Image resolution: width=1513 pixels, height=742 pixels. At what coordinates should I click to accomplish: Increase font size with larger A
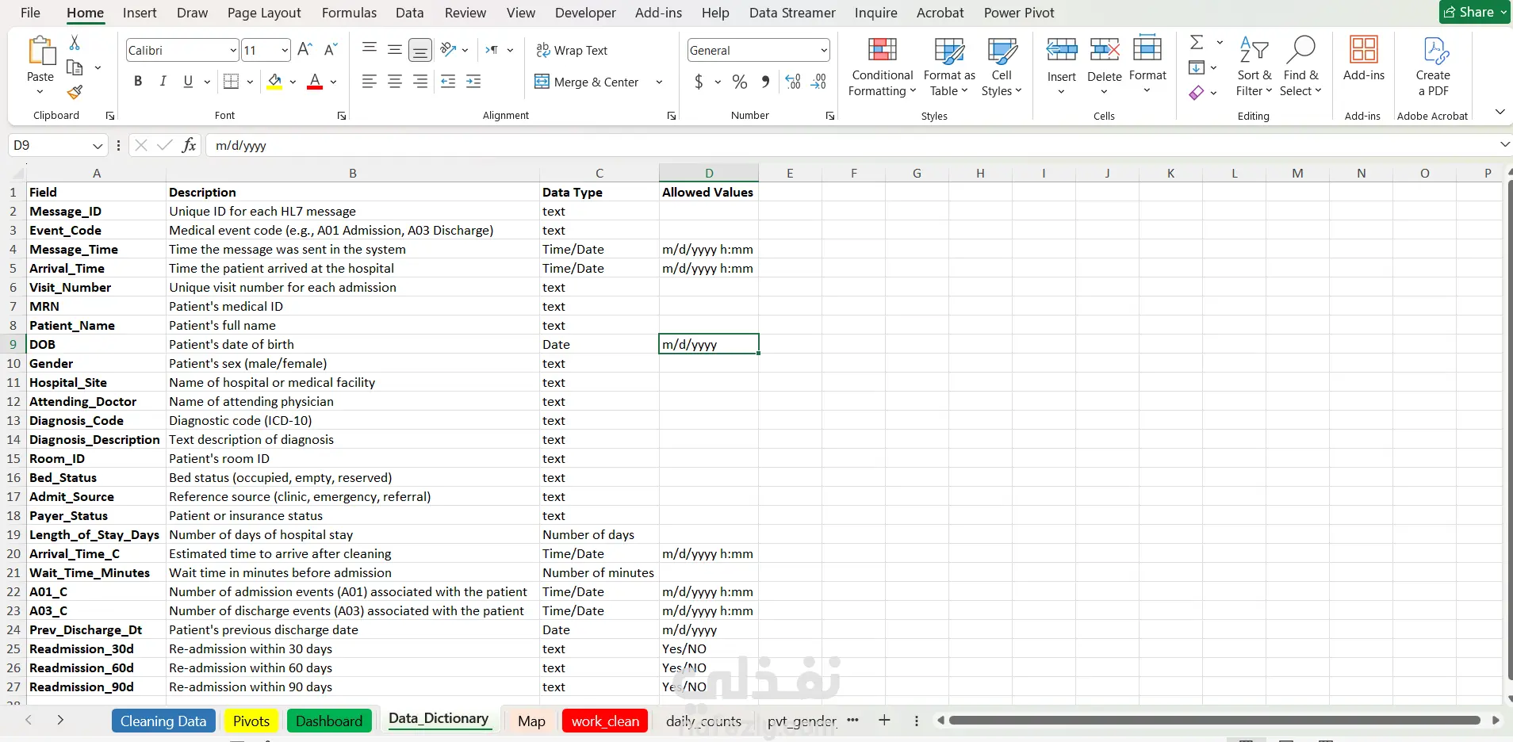tap(305, 50)
